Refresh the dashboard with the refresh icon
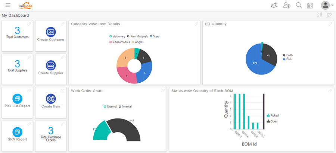This screenshot has height=153, width=336. [x=320, y=15]
